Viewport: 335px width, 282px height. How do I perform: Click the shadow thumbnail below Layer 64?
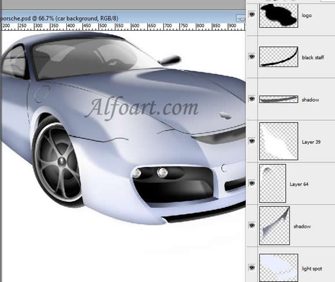[274, 225]
